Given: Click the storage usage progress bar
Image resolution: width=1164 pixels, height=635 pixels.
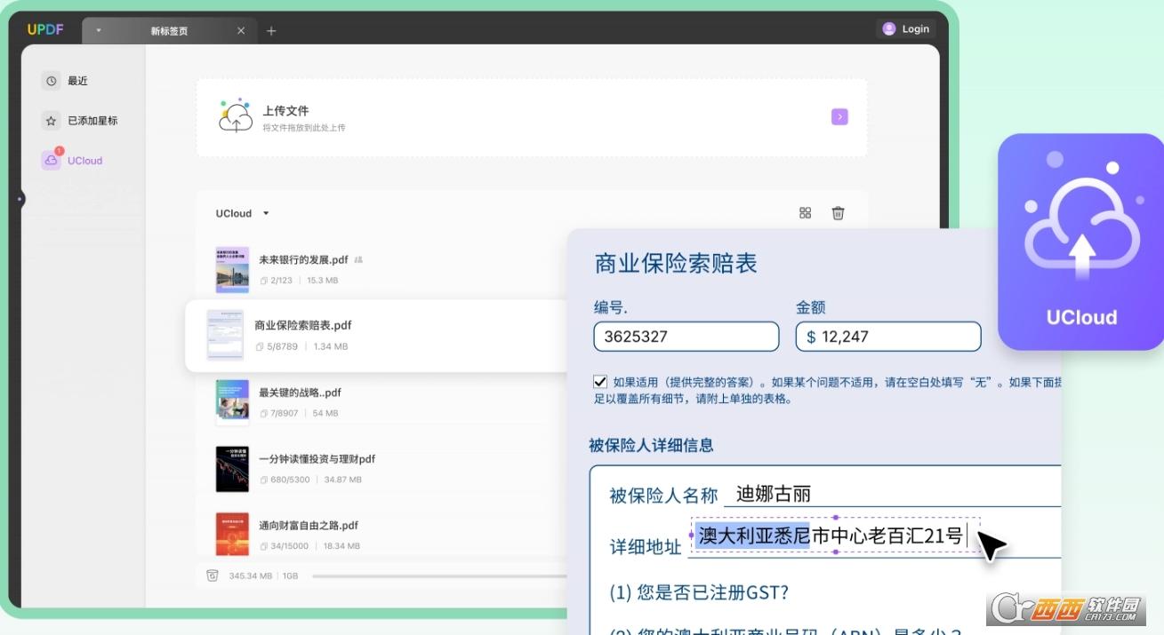Looking at the screenshot, I should pos(439,576).
